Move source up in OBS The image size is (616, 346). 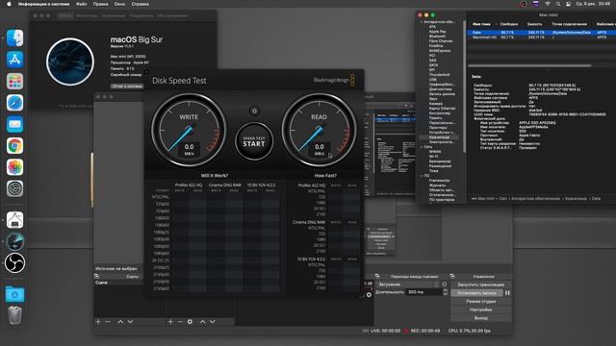[203, 322]
